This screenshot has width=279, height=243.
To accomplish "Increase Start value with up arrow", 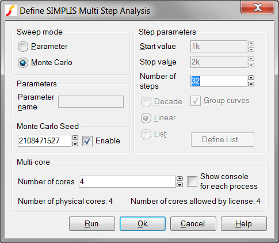I will point(251,43).
